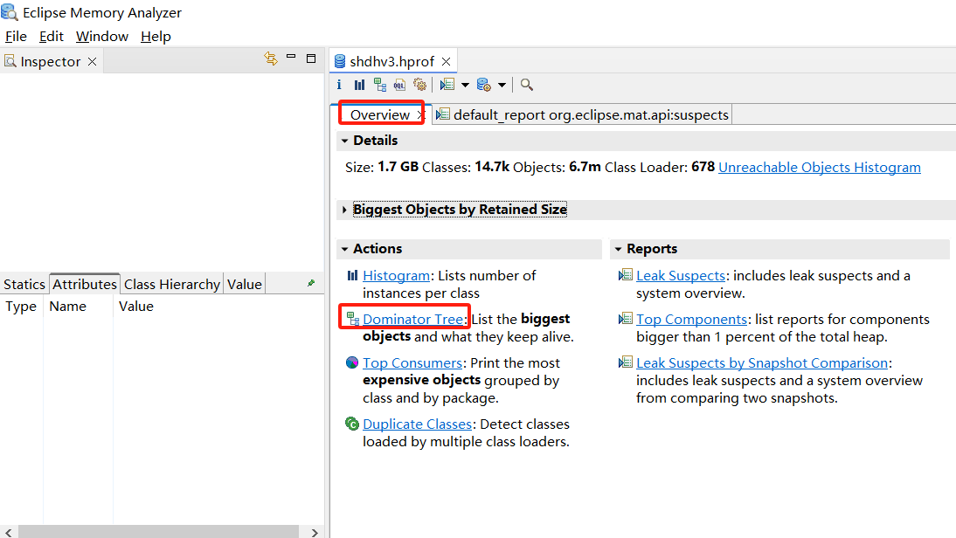This screenshot has width=956, height=538.
Task: Open the Leak Suspects link
Action: [x=681, y=275]
